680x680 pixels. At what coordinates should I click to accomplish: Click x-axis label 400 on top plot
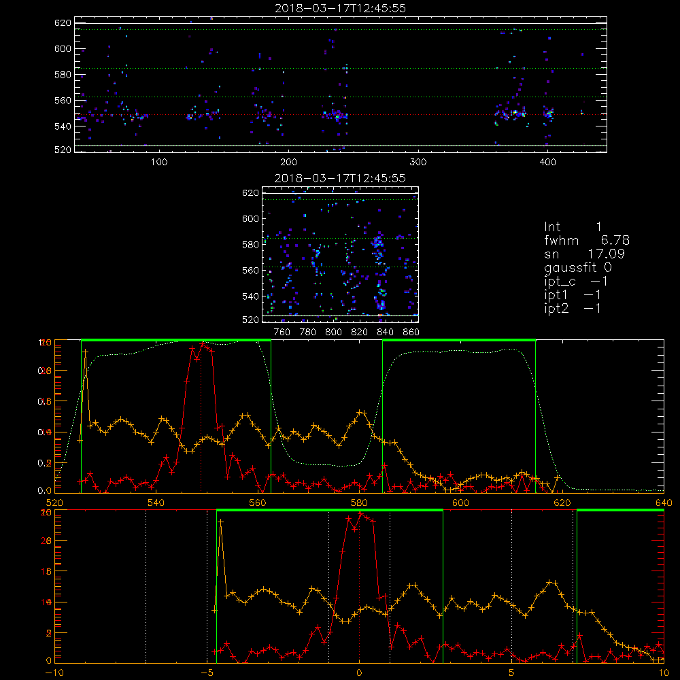click(x=547, y=163)
